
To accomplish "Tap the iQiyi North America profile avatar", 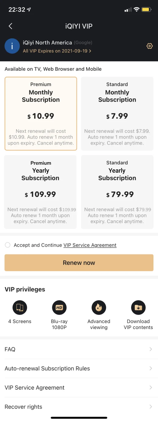I will 12,46.
